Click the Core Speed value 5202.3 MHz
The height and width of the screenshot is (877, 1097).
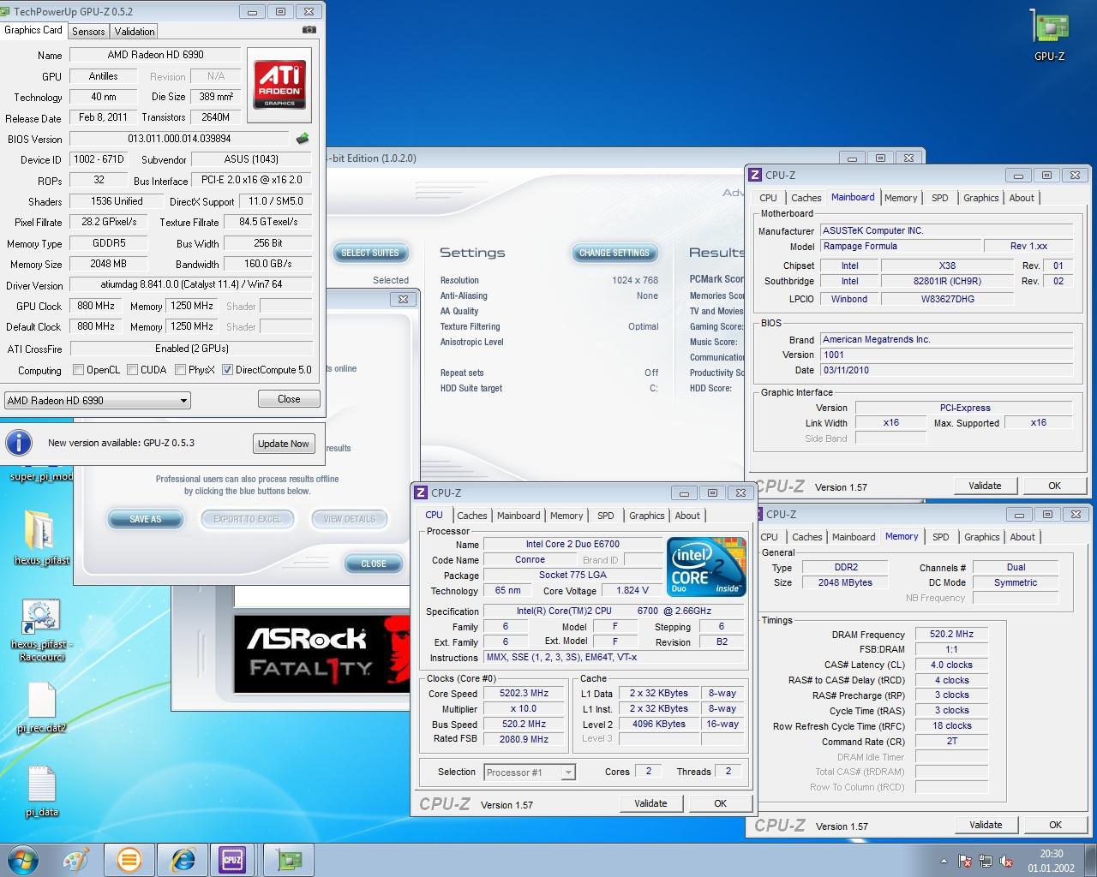click(x=524, y=694)
